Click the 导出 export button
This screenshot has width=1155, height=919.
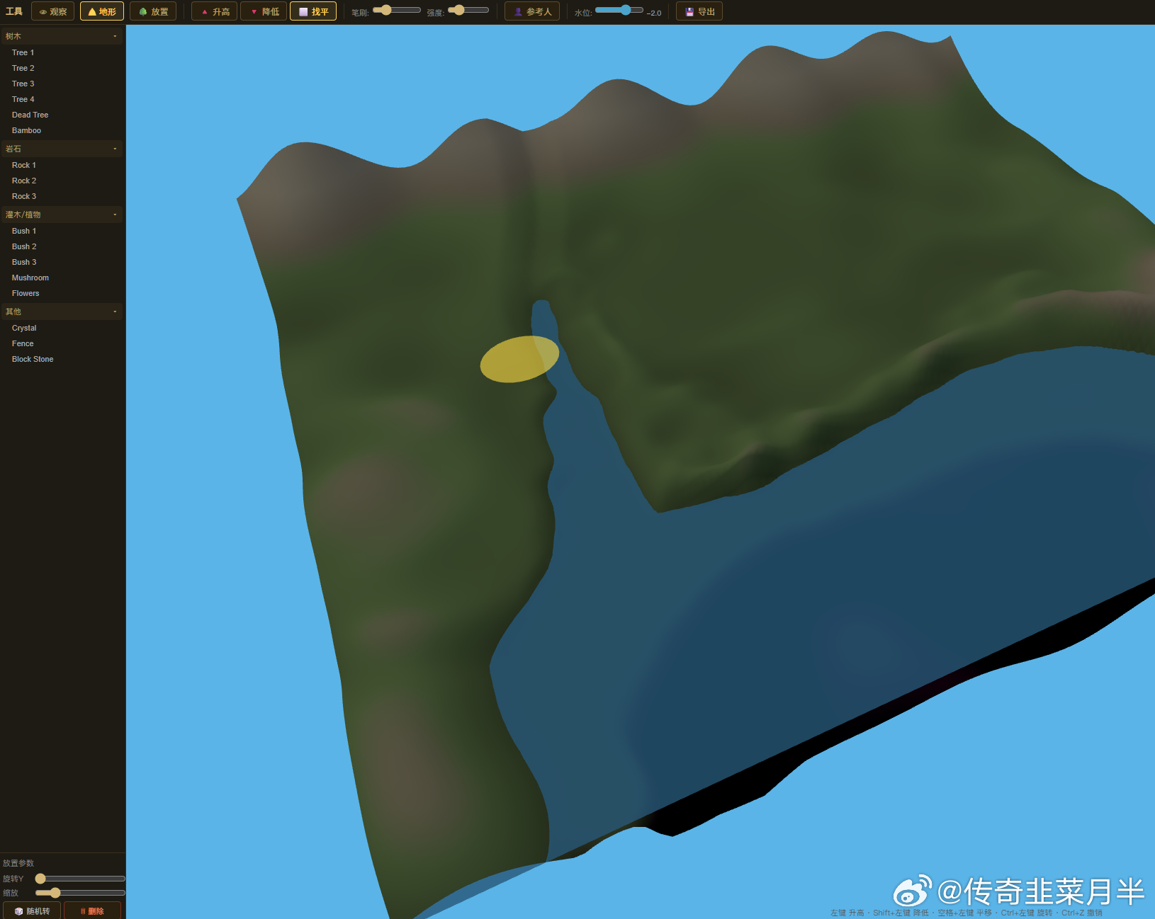699,11
